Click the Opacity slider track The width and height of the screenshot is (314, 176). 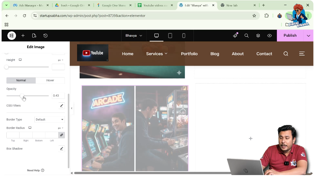pos(35,96)
